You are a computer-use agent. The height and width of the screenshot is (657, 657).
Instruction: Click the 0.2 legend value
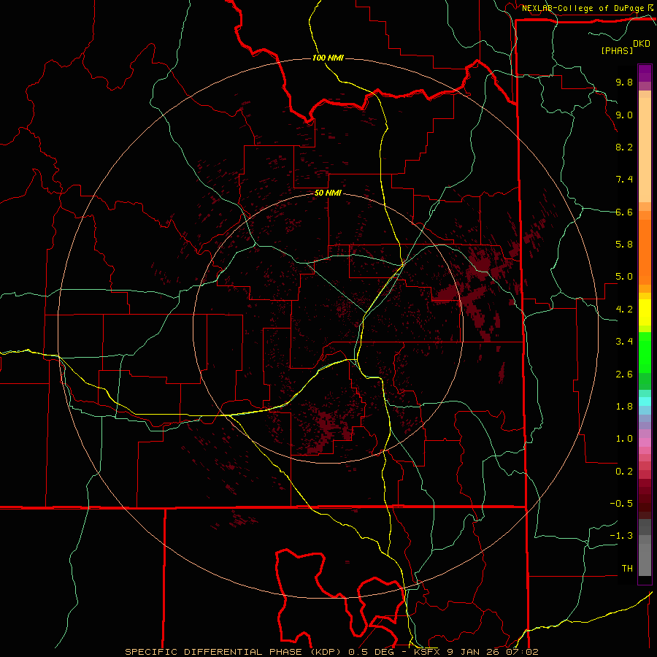coord(624,472)
